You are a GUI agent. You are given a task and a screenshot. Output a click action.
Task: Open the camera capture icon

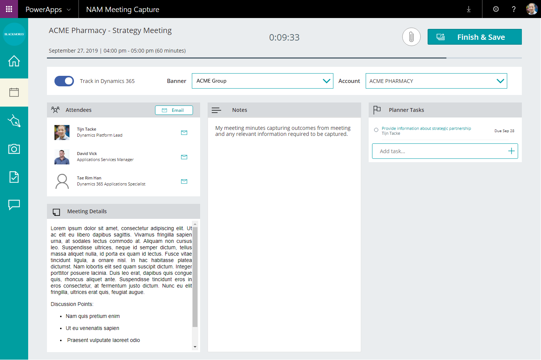pyautogui.click(x=14, y=149)
